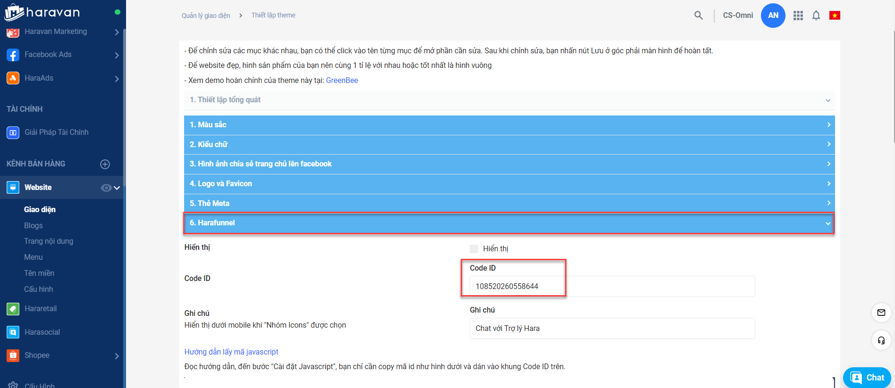Click Thiết lập theme breadcrumb
895x388 pixels.
[273, 15]
